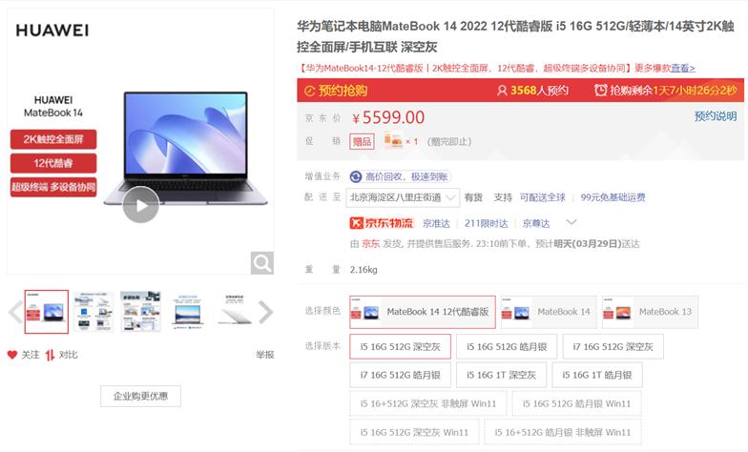
Task: Click the 高价回收 recycle service icon
Action: (355, 177)
